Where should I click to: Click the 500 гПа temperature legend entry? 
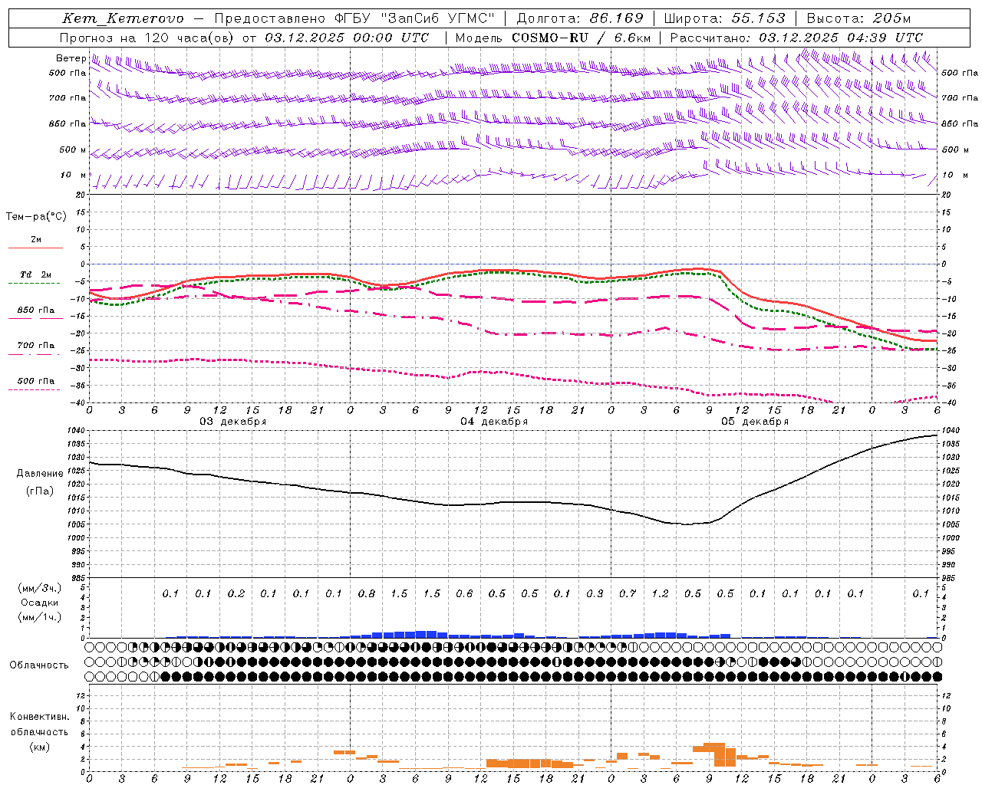click(35, 381)
